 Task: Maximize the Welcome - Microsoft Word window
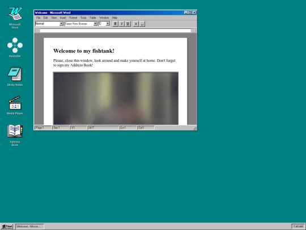(x=190, y=12)
